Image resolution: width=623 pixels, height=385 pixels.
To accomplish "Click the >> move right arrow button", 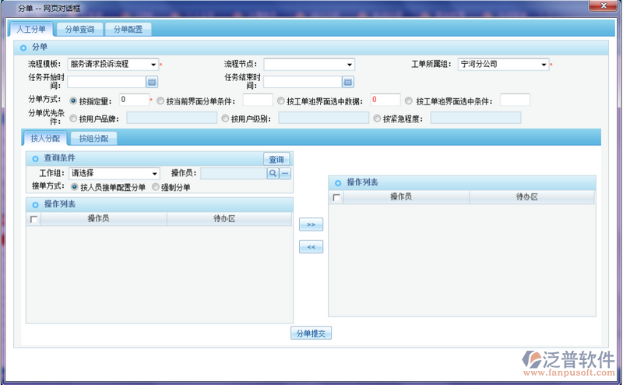I will point(311,224).
